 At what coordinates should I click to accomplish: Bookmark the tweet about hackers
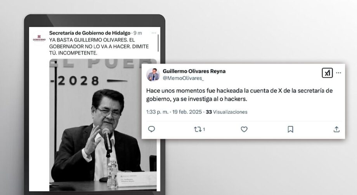tap(290, 129)
